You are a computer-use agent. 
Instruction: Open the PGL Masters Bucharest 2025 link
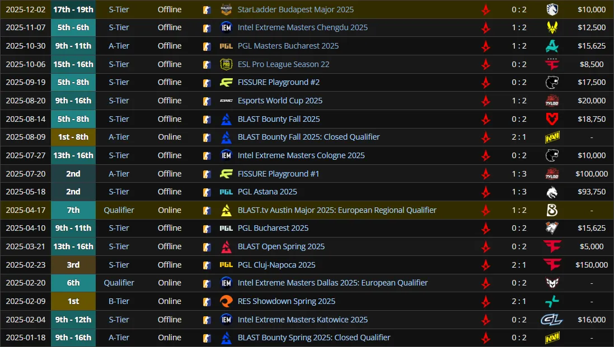coord(288,46)
